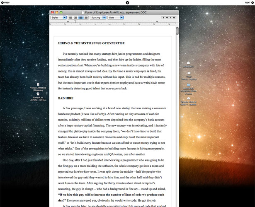Go to PREV slide link
The image size is (255, 207).
(x=5, y=2)
